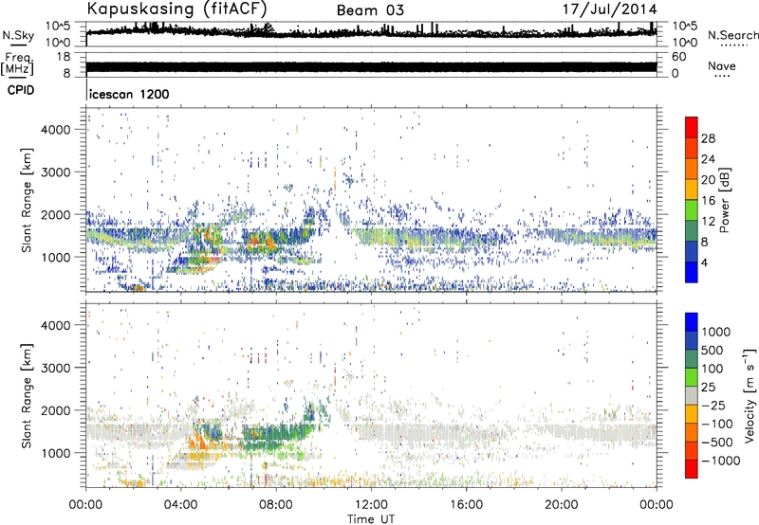
Task: Click the 'Freq. [MHz]' legend label
Action: pyautogui.click(x=17, y=63)
